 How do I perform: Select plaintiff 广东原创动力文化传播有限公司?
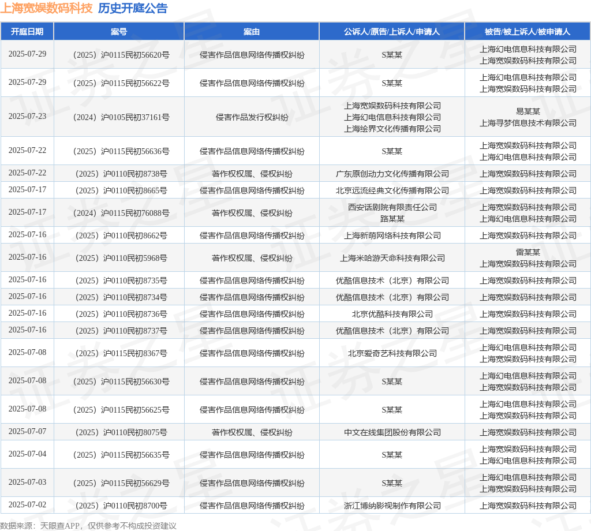(x=392, y=174)
